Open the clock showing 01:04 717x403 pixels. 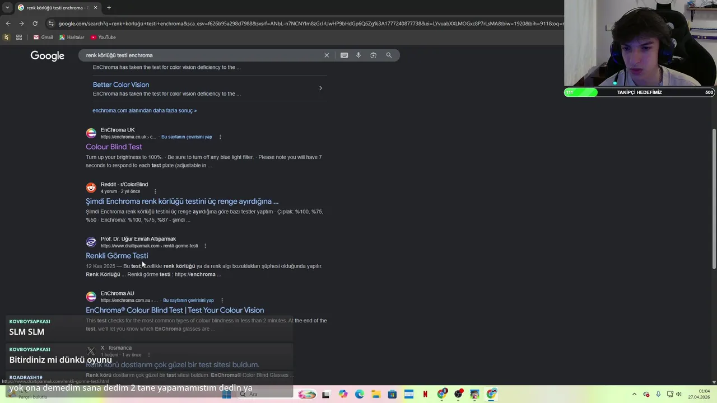coord(700,394)
